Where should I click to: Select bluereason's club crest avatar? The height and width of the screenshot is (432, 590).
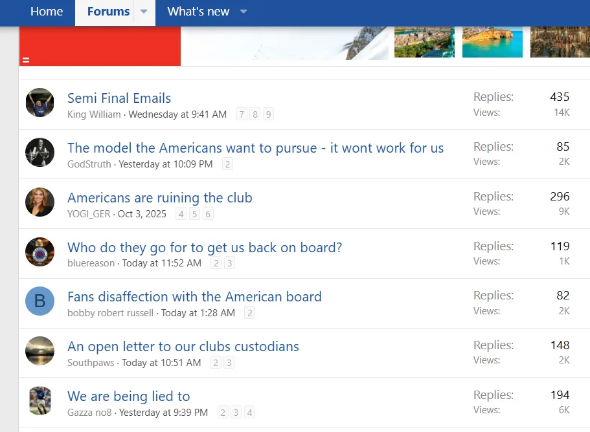40,253
